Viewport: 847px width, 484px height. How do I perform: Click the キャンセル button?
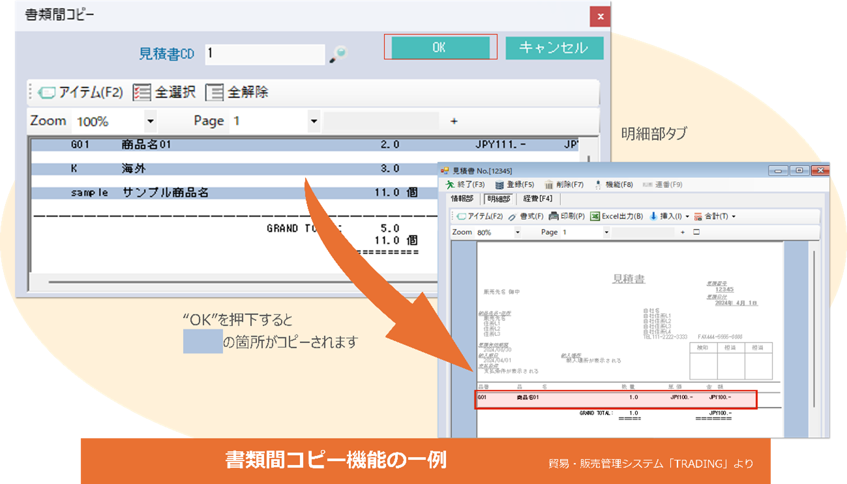pos(554,48)
